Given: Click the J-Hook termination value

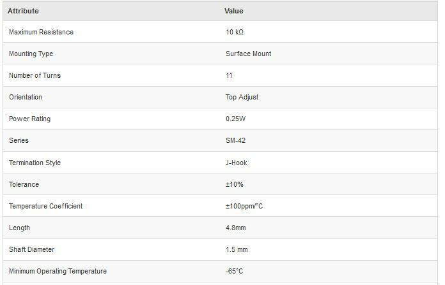Looking at the screenshot, I should coord(236,163).
